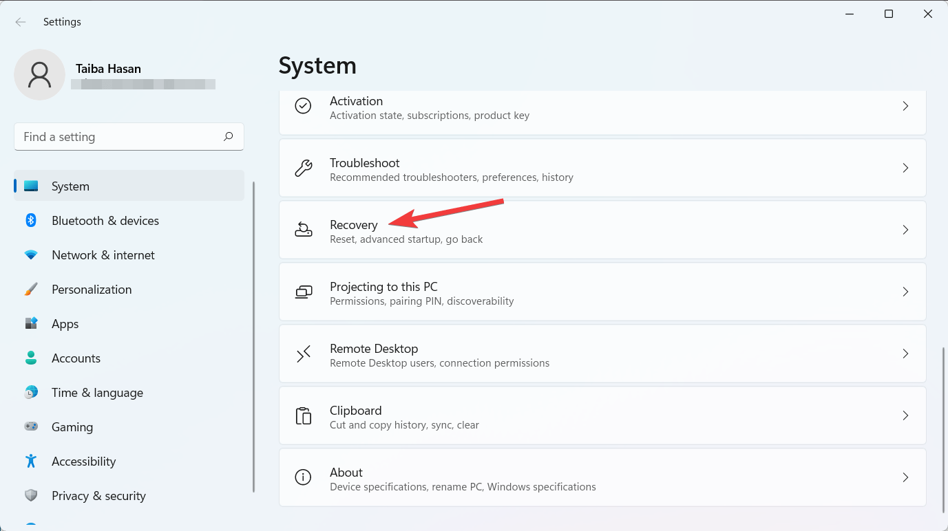The width and height of the screenshot is (948, 531).
Task: Click the Bluetooth & devices icon in sidebar
Action: click(31, 220)
